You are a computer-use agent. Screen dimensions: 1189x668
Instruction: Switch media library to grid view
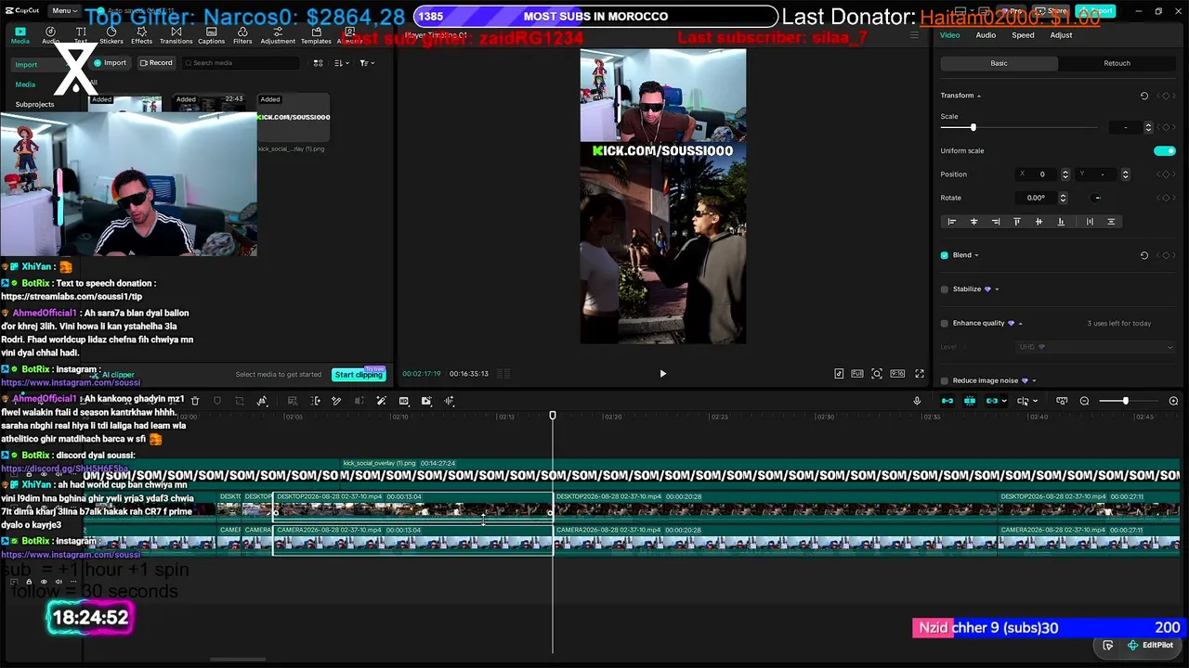point(318,63)
